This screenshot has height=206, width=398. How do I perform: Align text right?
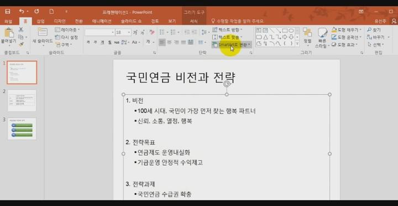click(176, 42)
